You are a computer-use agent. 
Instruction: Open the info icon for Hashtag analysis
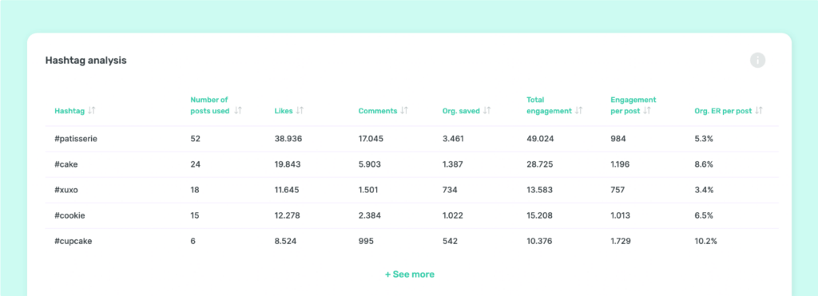pos(757,61)
